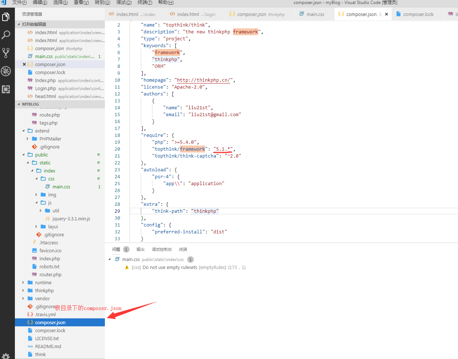Image resolution: width=458 pixels, height=359 pixels.
Task: Close the active composer.json editor tab
Action: pyautogui.click(x=387, y=14)
